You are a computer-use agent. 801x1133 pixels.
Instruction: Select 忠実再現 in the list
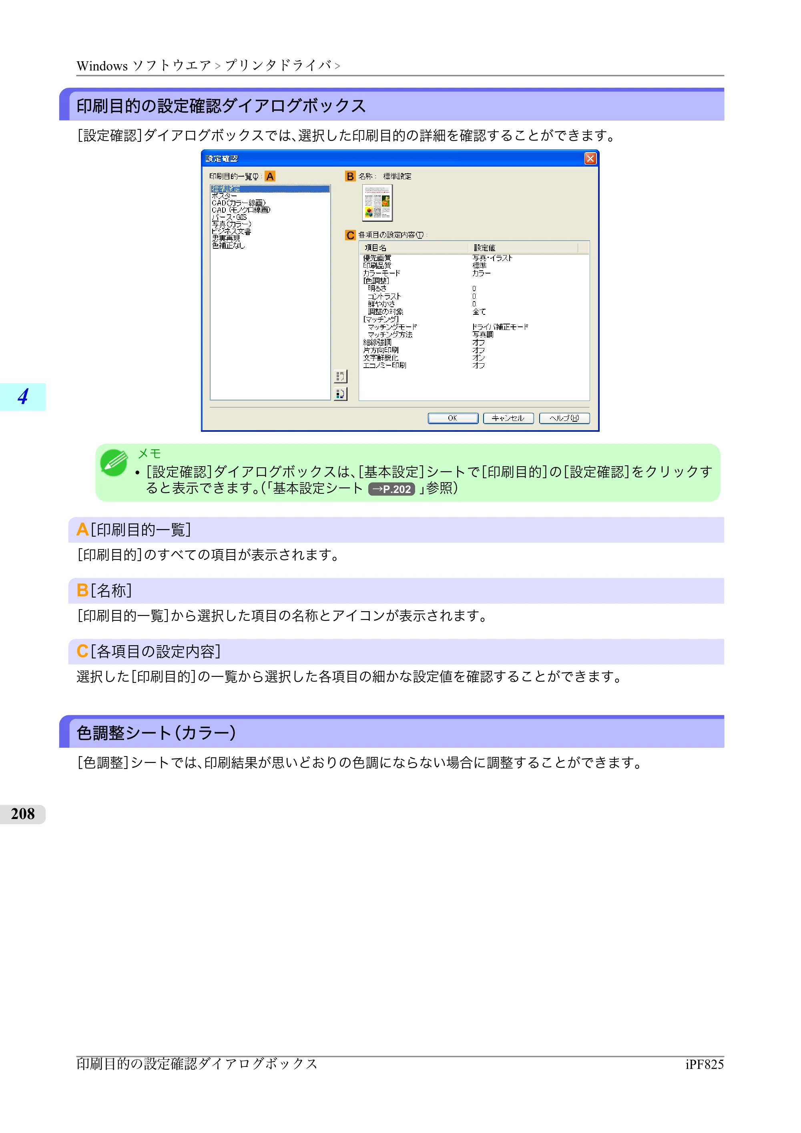pos(270,238)
